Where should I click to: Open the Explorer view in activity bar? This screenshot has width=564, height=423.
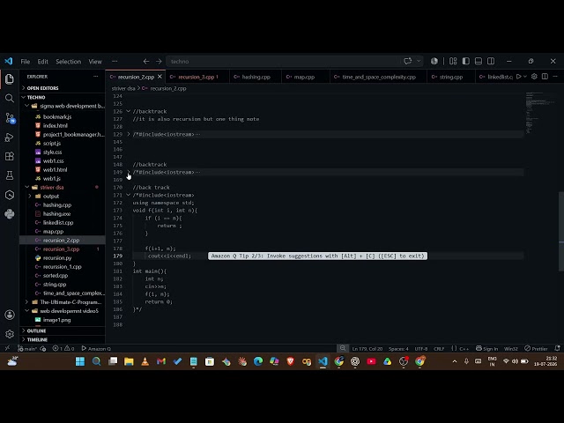point(10,78)
